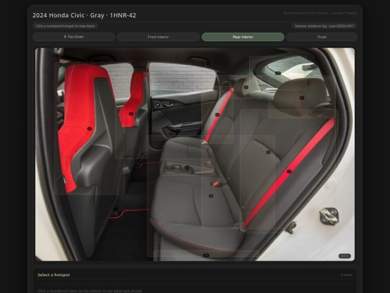The width and height of the screenshot is (390, 293).
Task: Open hotspot on driver seat back
Action: (90, 129)
